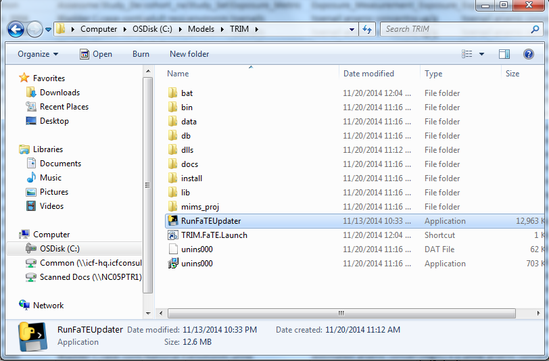Click the TRIM.FaTE.Launch shortcut icon

click(x=172, y=235)
